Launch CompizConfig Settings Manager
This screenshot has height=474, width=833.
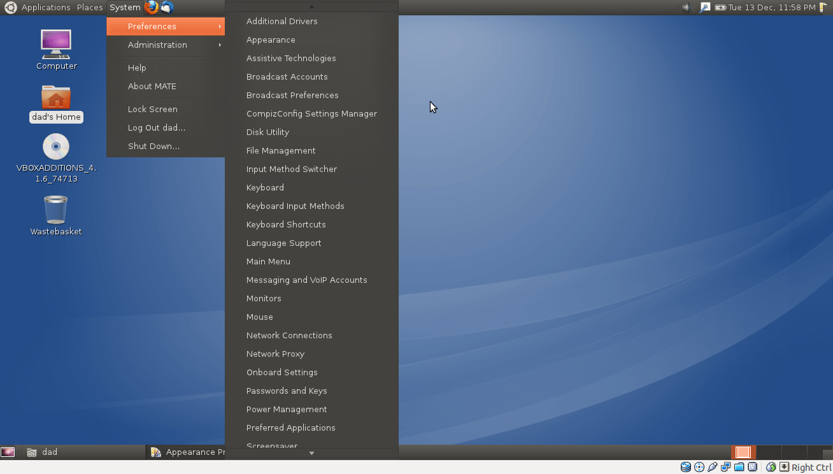coord(311,113)
